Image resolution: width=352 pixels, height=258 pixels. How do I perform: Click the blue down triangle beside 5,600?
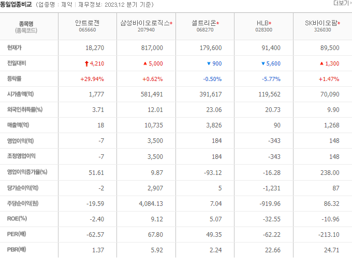263,63
